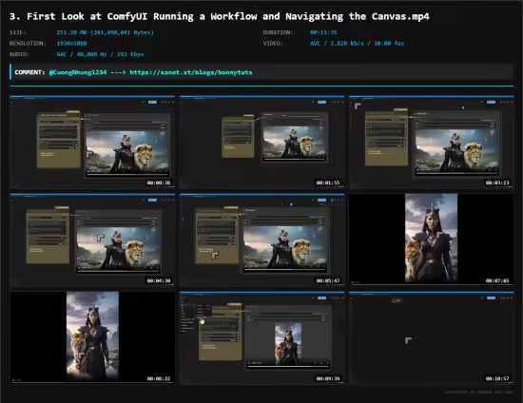Click the COMMENT: label
Image resolution: width=523 pixels, height=403 pixels.
click(29, 72)
